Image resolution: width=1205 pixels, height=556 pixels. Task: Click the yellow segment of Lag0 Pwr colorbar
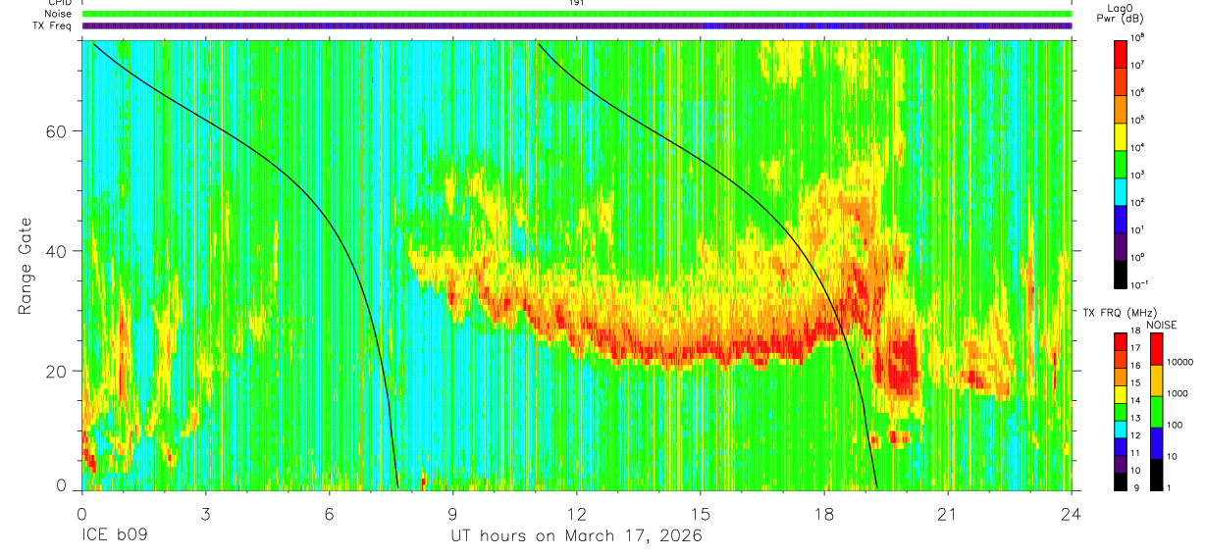pyautogui.click(x=1120, y=136)
